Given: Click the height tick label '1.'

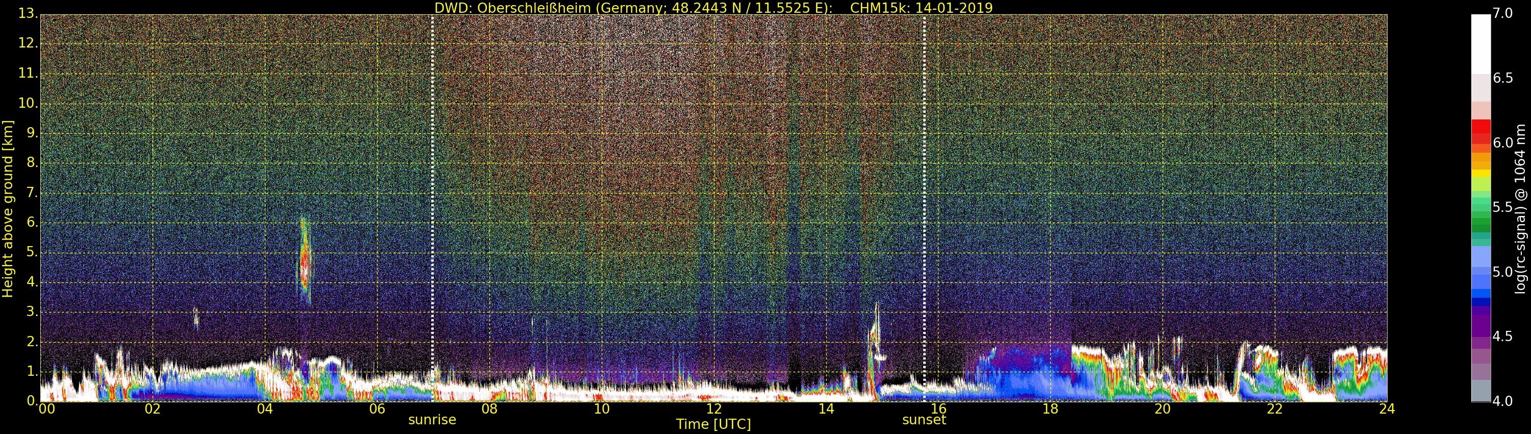Looking at the screenshot, I should (32, 372).
